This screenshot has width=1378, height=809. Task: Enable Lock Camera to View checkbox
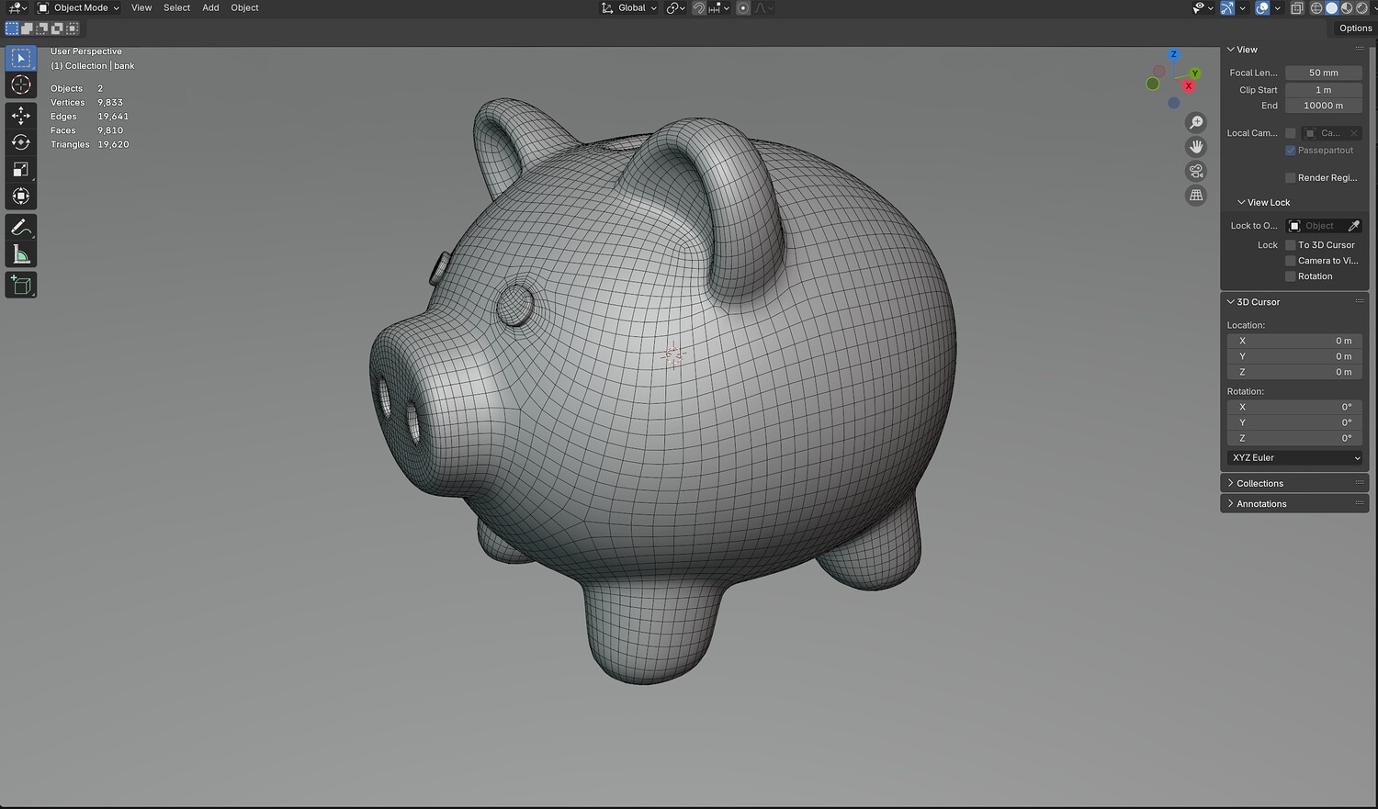1290,261
